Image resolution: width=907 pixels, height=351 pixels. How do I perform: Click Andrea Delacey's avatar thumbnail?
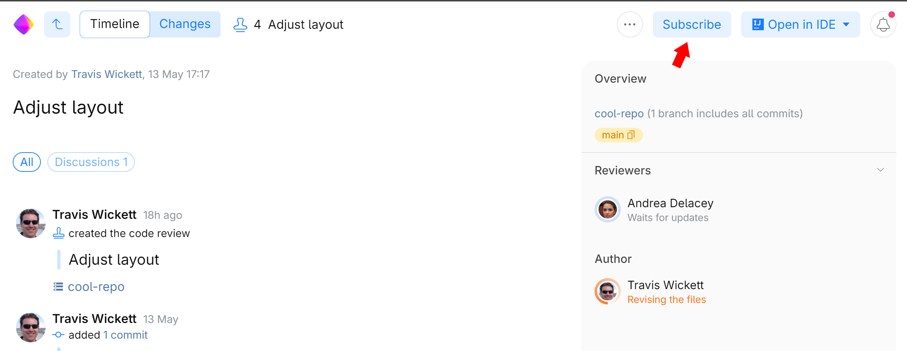pos(607,209)
